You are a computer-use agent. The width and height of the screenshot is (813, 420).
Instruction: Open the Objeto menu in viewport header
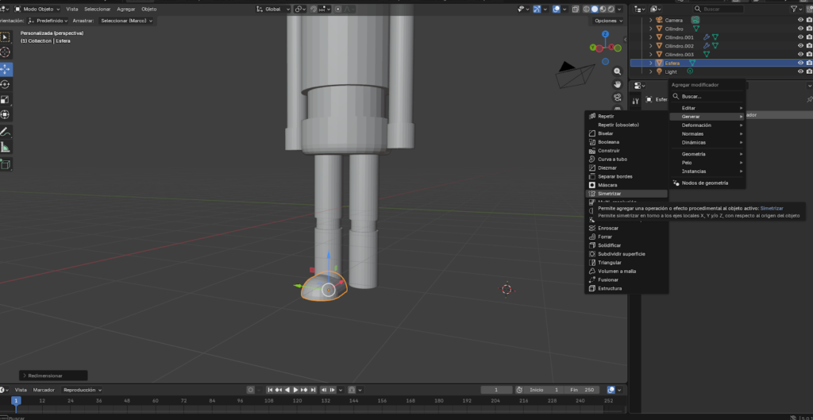click(148, 10)
